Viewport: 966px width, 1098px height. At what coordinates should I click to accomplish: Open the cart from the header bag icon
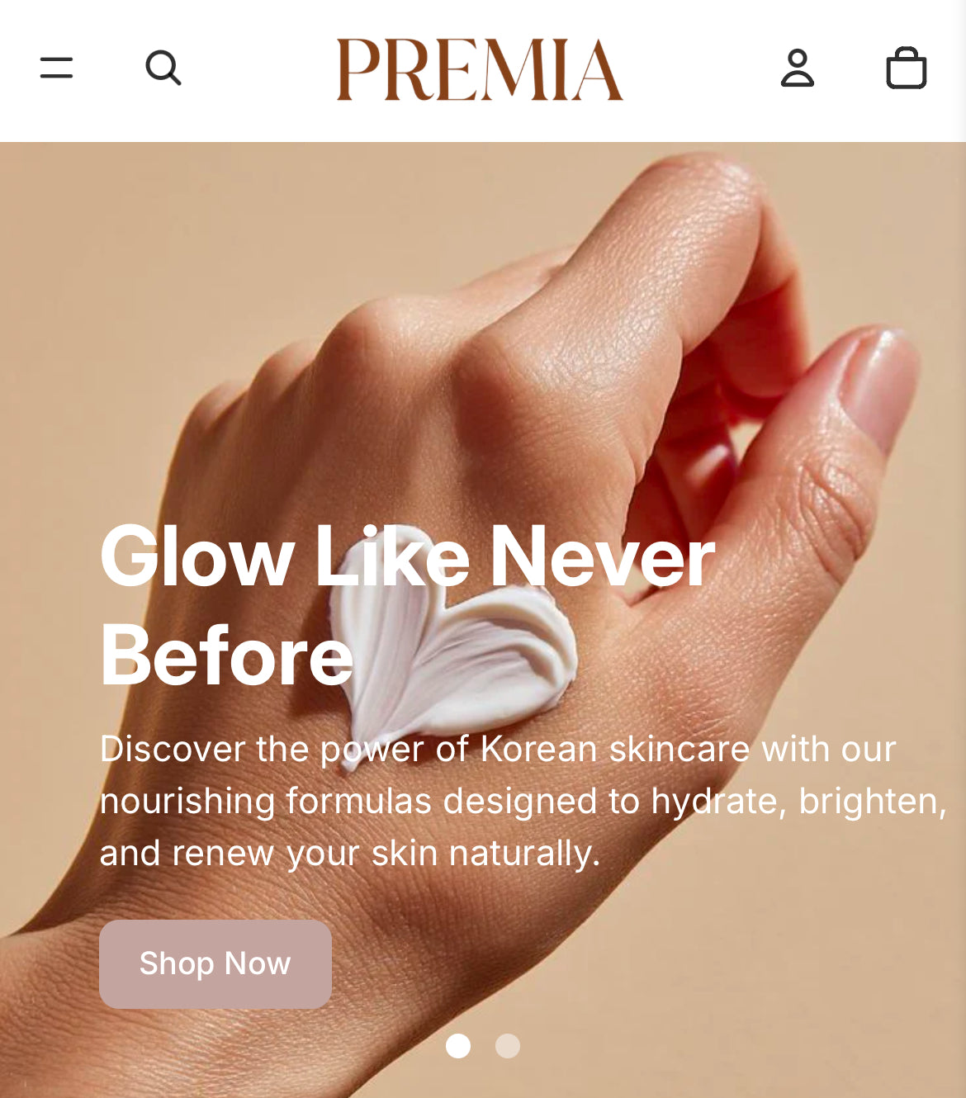[x=906, y=68]
